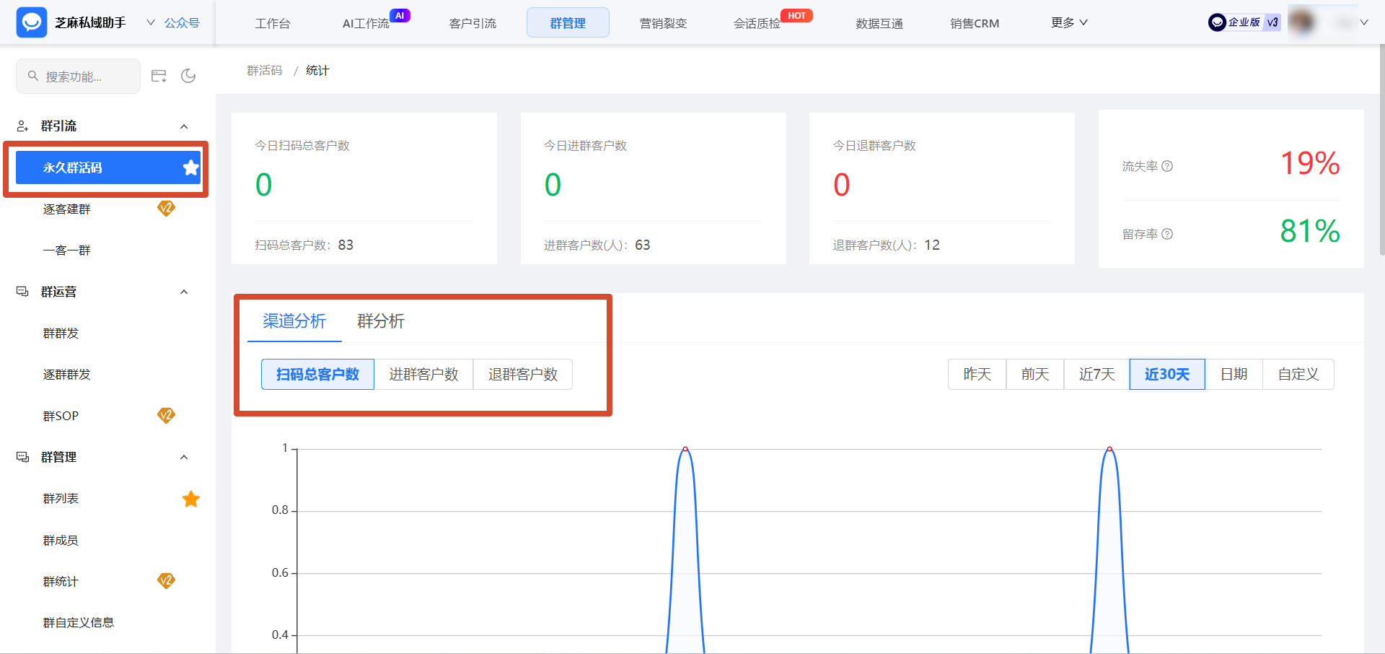Open the 会话质检 top menu
The image size is (1385, 654).
pyautogui.click(x=757, y=23)
